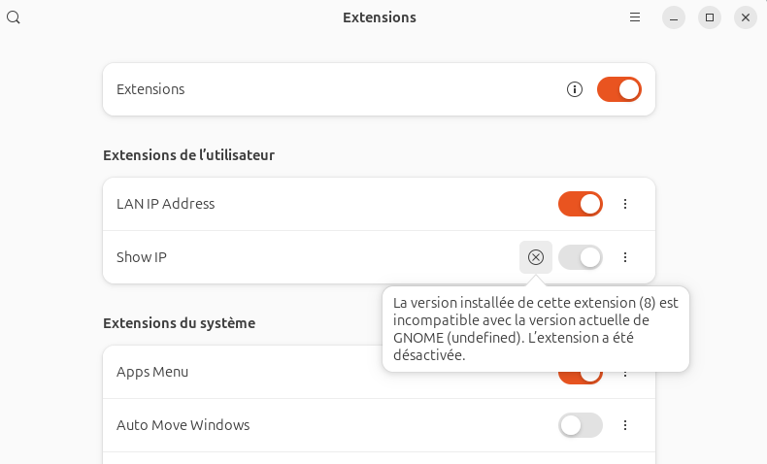Image resolution: width=767 pixels, height=464 pixels.
Task: Toggle the global Extensions switch off
Action: [x=618, y=89]
